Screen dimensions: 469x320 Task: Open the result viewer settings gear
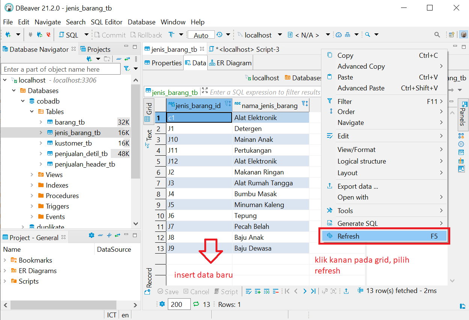(x=162, y=304)
